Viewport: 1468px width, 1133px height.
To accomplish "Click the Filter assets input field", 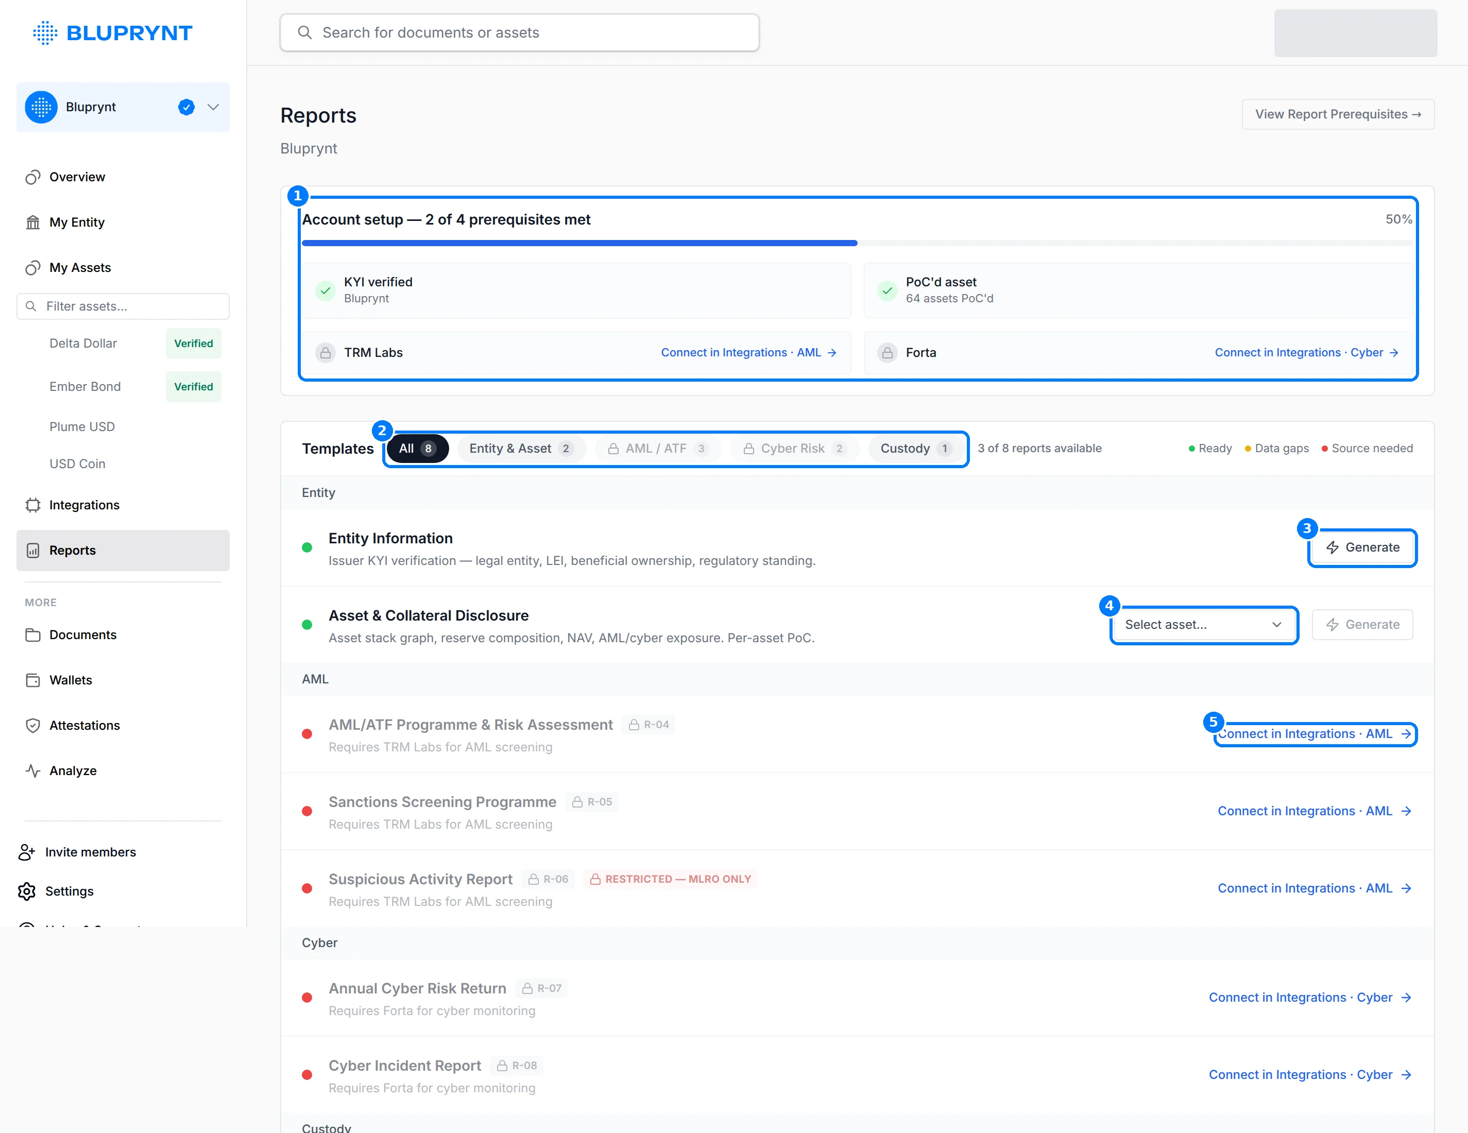I will (x=123, y=306).
